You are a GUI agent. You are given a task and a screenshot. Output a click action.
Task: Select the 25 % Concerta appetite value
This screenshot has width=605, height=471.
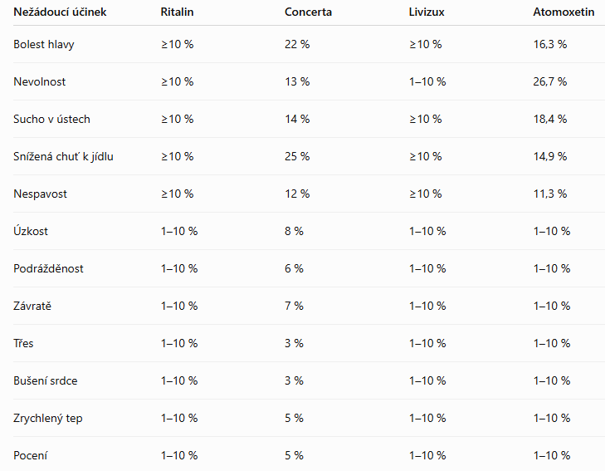297,156
